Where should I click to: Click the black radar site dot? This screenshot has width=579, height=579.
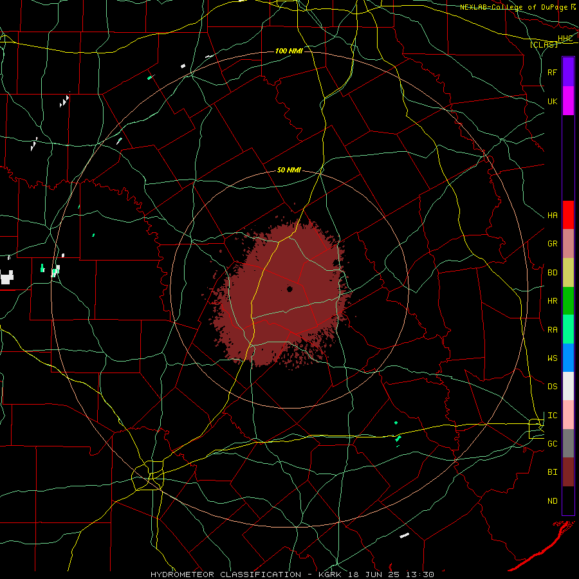click(290, 289)
